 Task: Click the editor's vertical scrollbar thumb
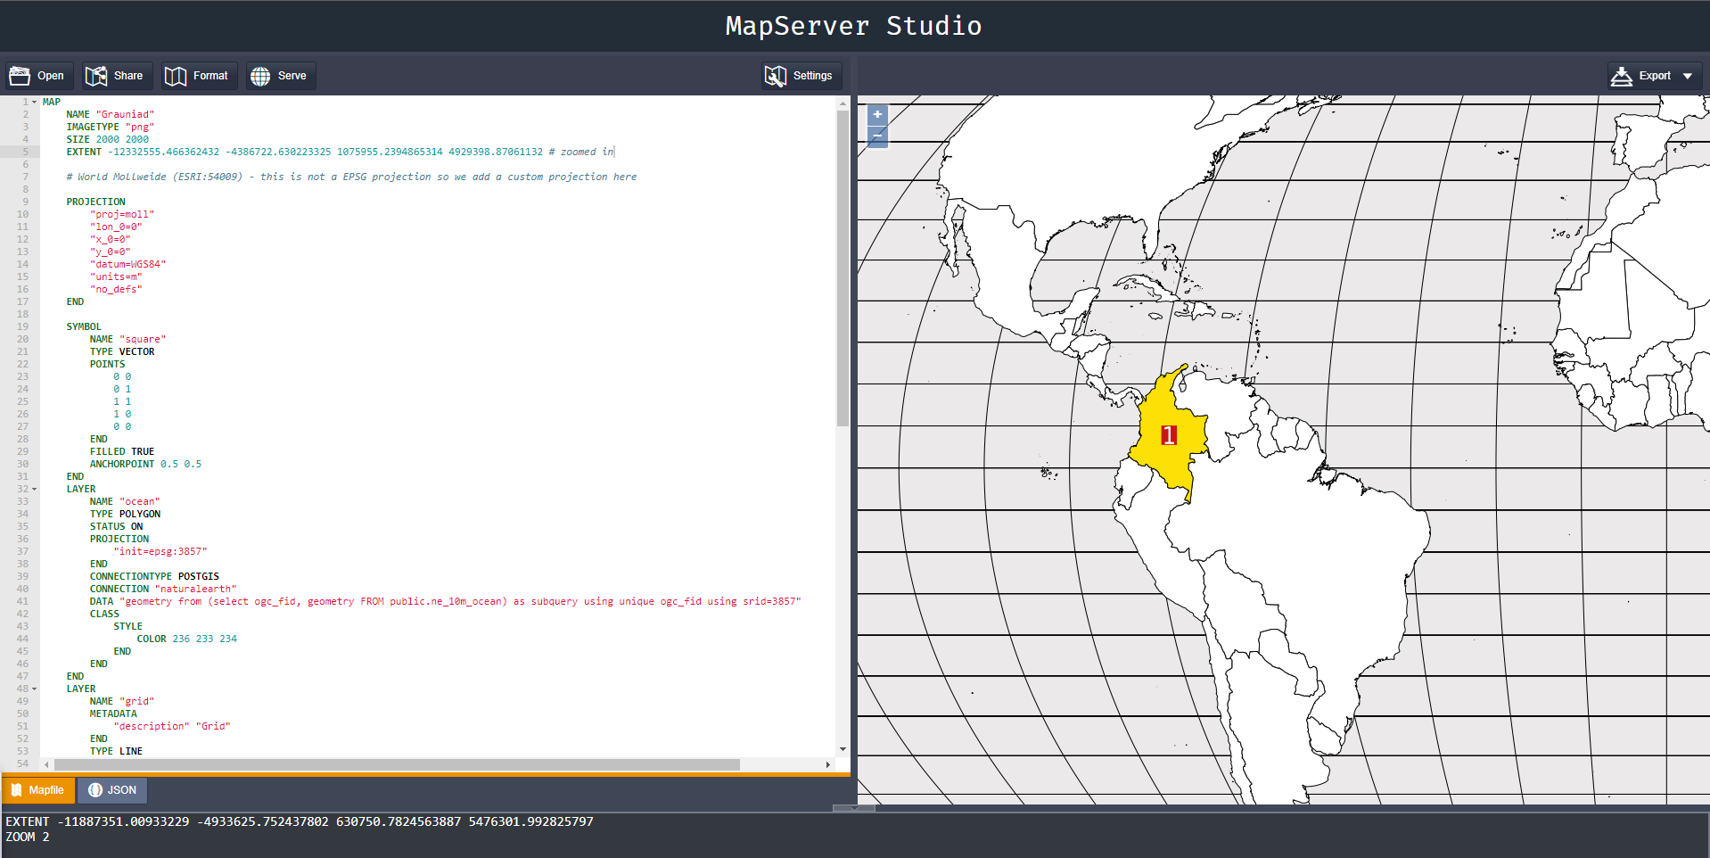[843, 268]
